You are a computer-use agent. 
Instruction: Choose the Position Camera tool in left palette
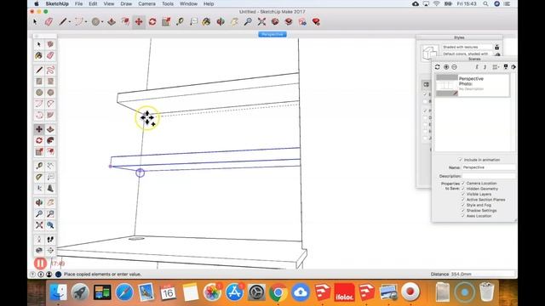click(39, 240)
